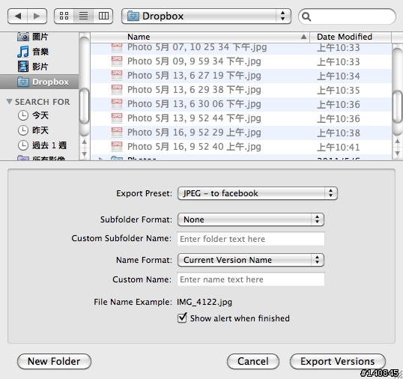Switch to column view

[103, 16]
